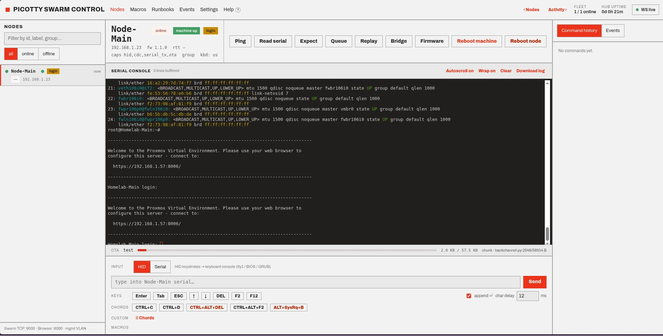Image resolution: width=663 pixels, height=336 pixels.
Task: Open the Help question-mark icon
Action: click(238, 10)
